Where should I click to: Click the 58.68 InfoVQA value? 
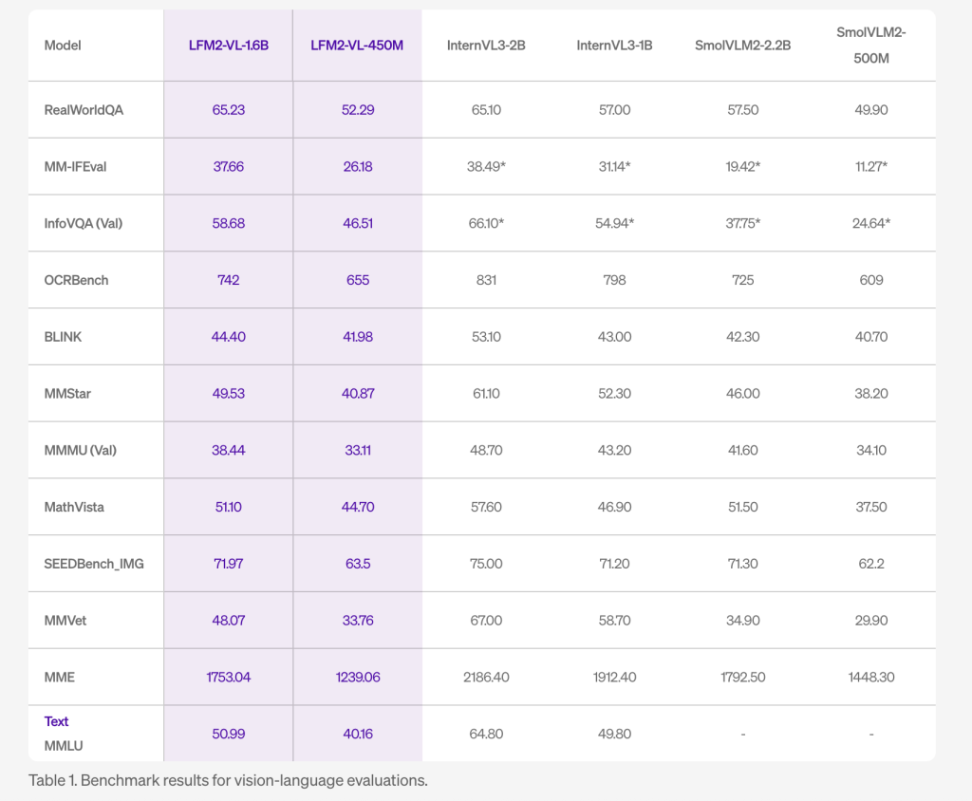[x=228, y=223]
